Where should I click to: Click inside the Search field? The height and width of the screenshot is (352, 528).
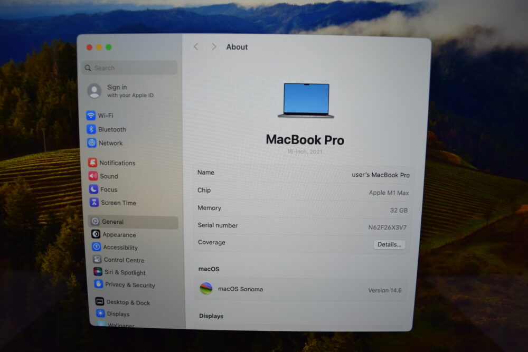tap(130, 68)
